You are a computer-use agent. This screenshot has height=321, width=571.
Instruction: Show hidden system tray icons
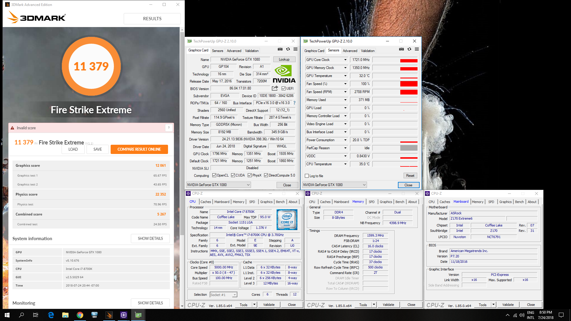point(507,315)
